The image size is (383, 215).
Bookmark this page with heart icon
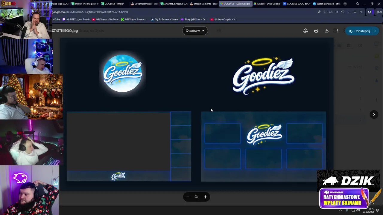tap(343, 12)
